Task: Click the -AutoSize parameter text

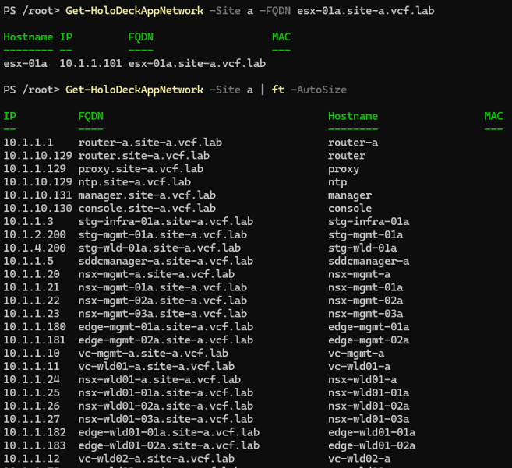Action: 319,90
